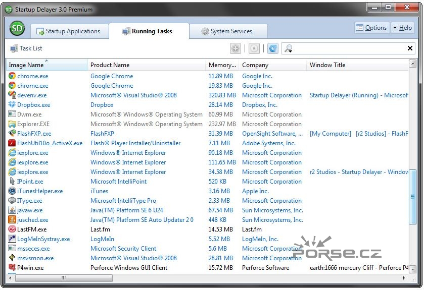Screen dimensions: 424x290
Task: Select the IPoint.exe cursor icon
Action: tap(12, 181)
